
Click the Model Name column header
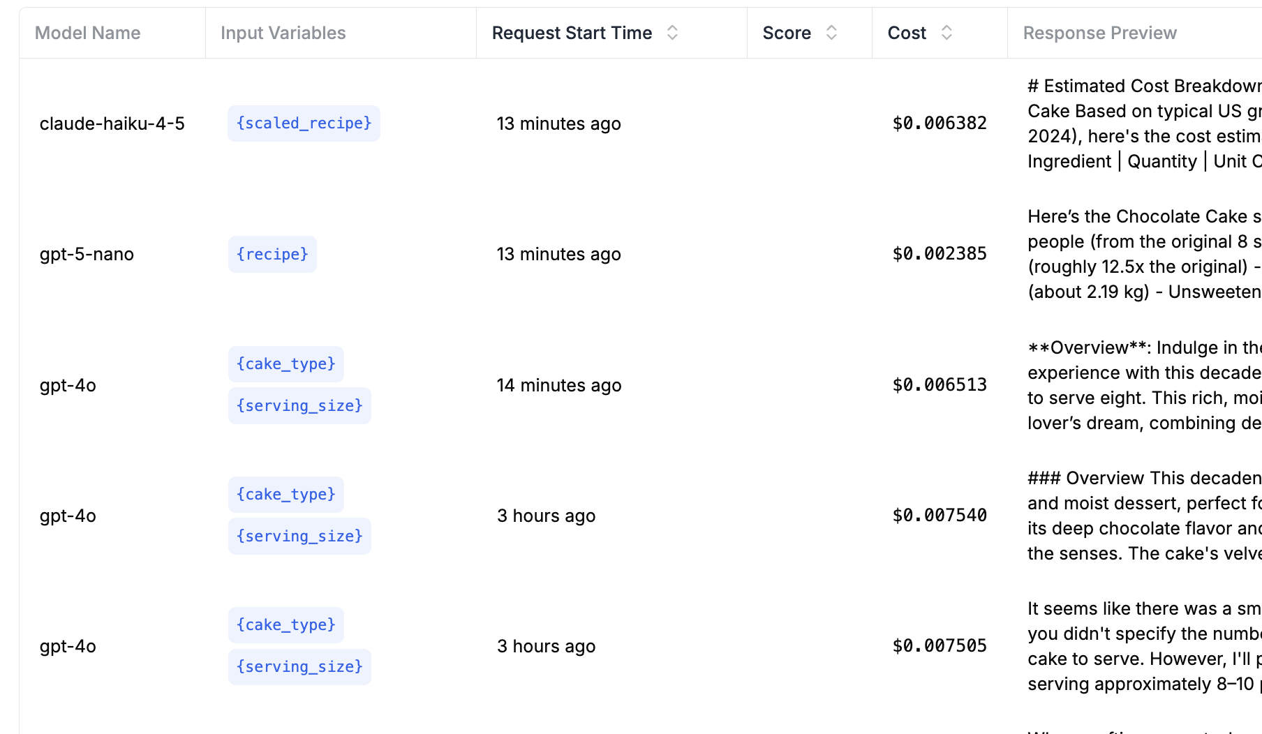pos(87,32)
